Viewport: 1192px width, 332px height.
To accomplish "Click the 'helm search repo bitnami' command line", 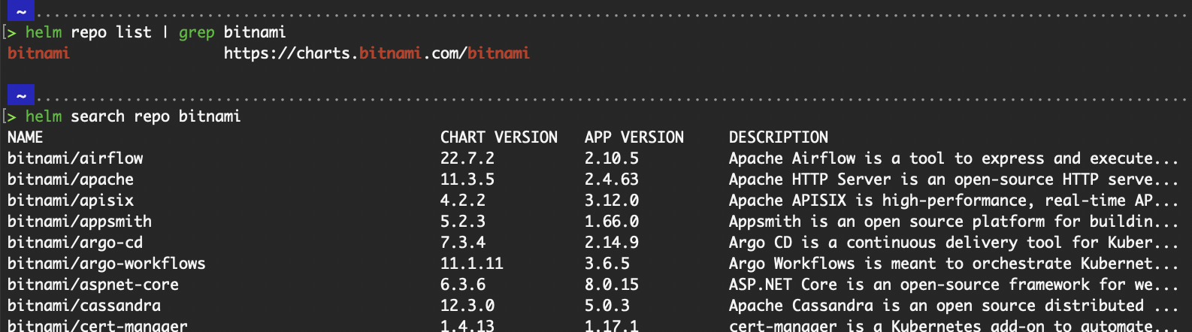I will coord(133,116).
